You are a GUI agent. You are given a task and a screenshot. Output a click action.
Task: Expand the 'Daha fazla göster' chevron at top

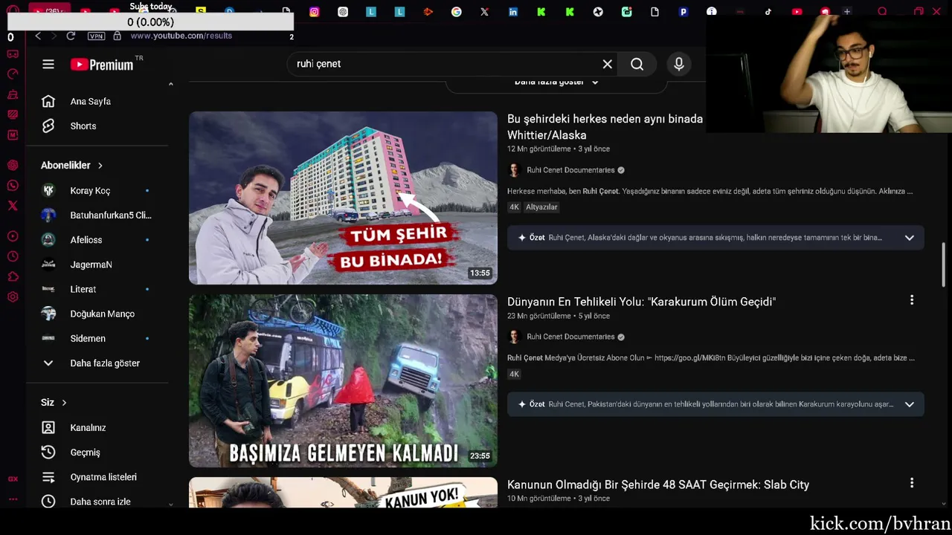(x=595, y=82)
